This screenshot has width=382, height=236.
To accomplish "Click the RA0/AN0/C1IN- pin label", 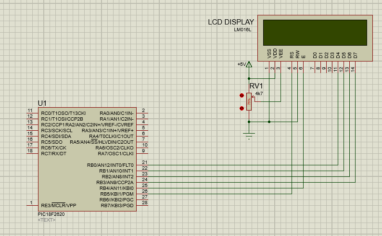I will click(x=116, y=113).
